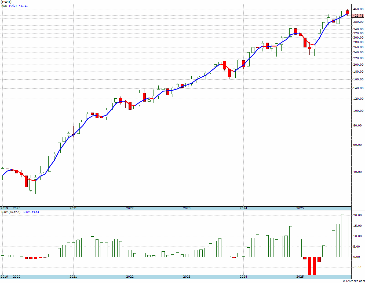This screenshot has height=283, width=365.
Task: Select the 260.00 price axis label
Action: click(359, 47)
